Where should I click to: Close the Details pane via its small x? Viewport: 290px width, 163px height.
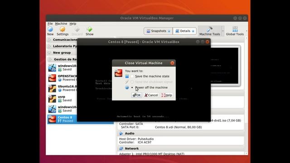193,31
